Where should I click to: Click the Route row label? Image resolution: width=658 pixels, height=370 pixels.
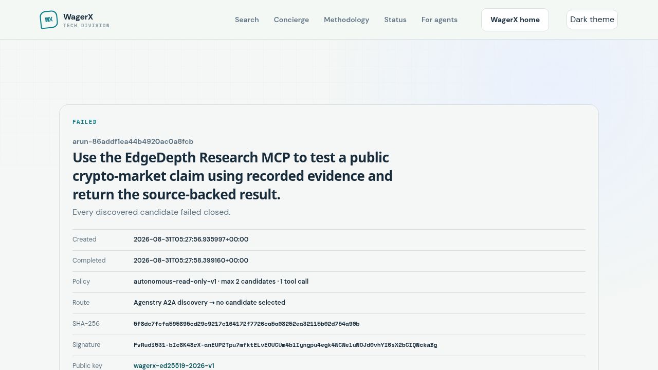tap(81, 303)
